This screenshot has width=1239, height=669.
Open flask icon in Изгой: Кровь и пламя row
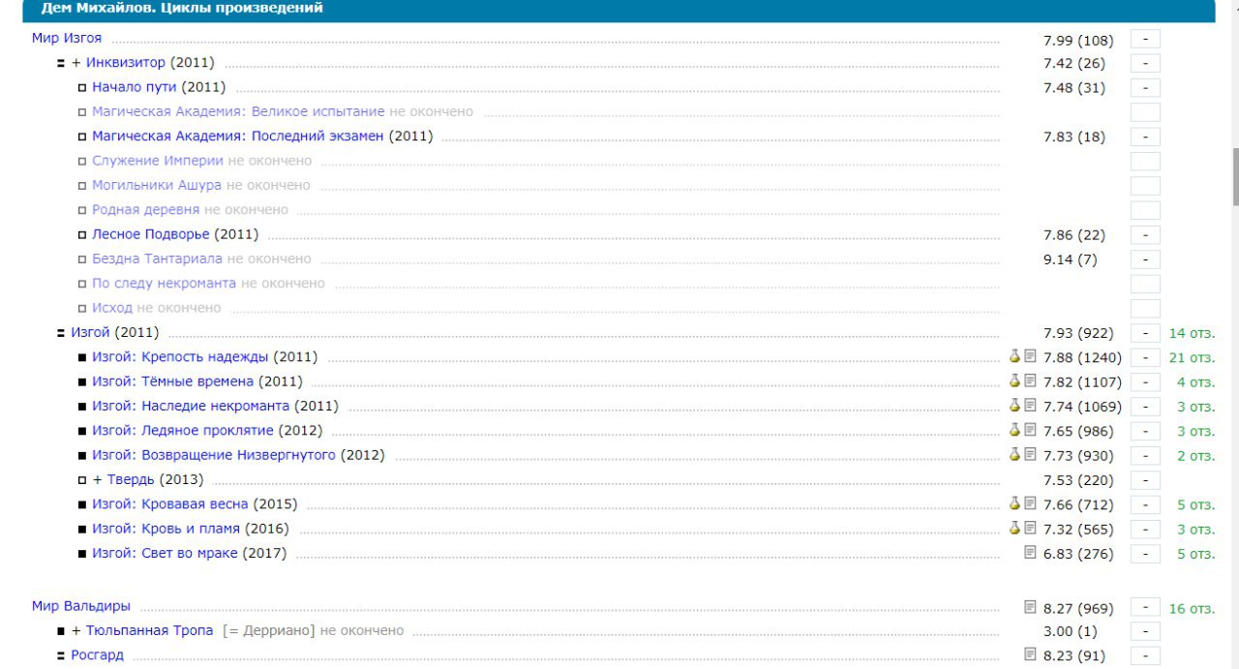pos(1015,529)
